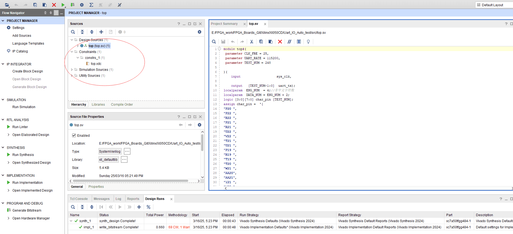This screenshot has height=234, width=513.
Task: Click the red X delete icon in the editor toolbar
Action: 280,42
